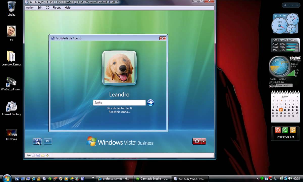
Task: Click the hard disk status icon
Action: click(x=29, y=155)
